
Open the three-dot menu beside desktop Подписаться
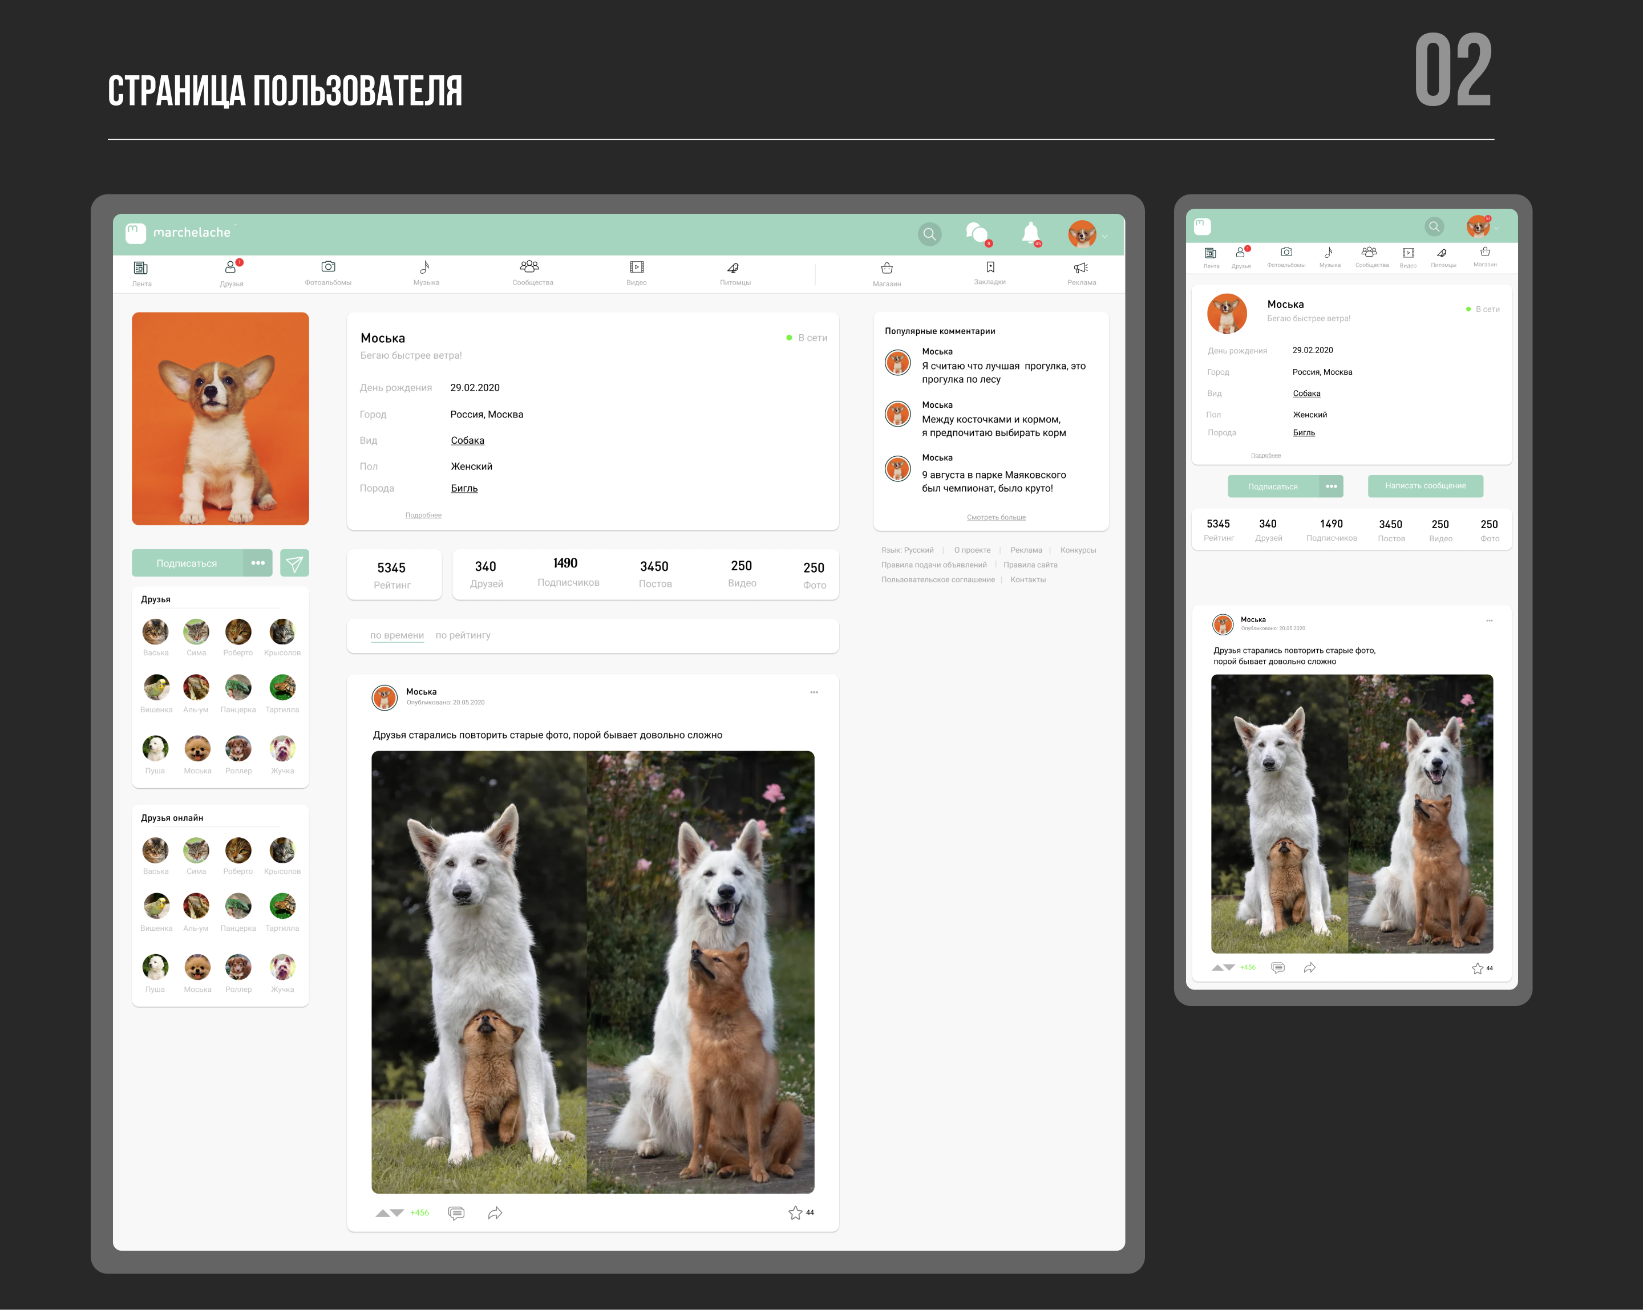tap(258, 563)
